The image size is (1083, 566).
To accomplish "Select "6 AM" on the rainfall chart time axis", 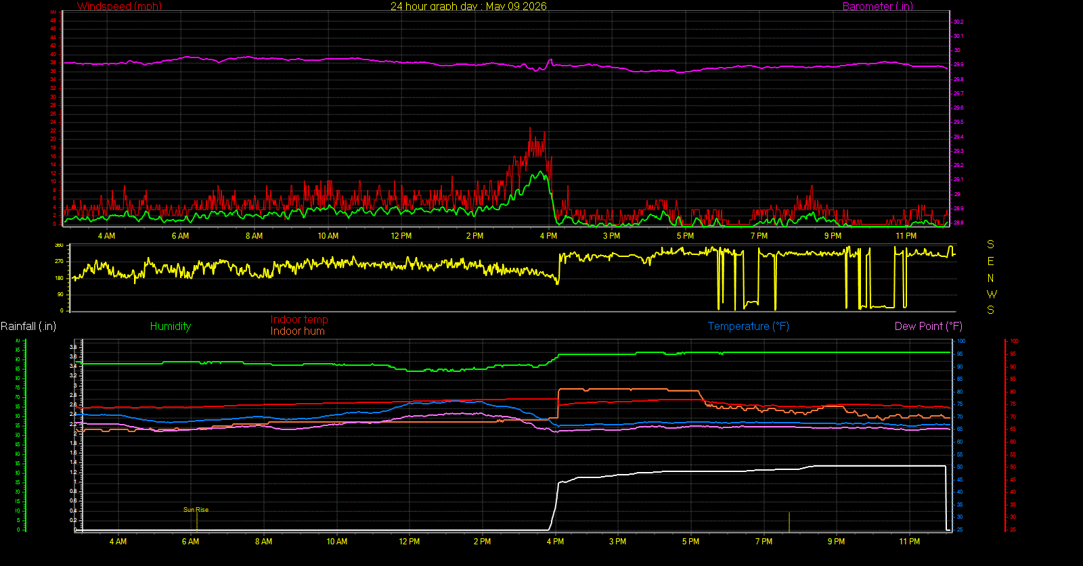I will (190, 542).
